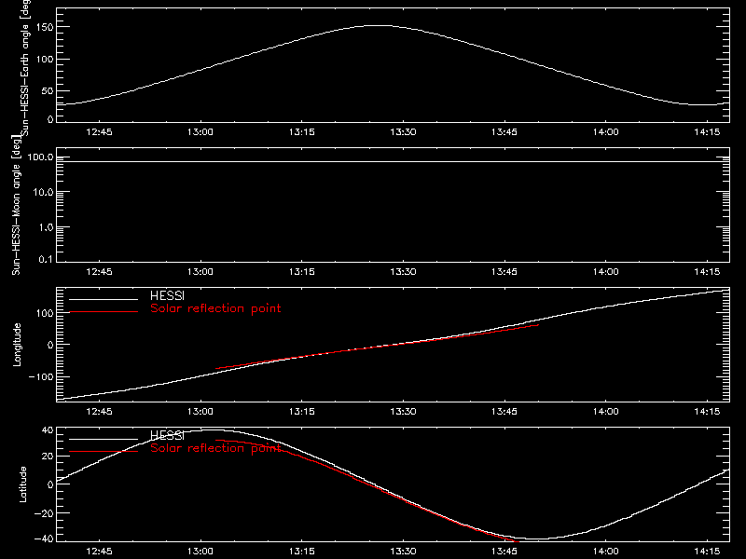Click white HESSI legend line in Latitude plot
The width and height of the screenshot is (746, 559).
point(104,439)
